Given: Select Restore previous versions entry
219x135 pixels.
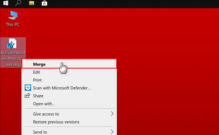Looking at the screenshot, I should click(69, 122).
